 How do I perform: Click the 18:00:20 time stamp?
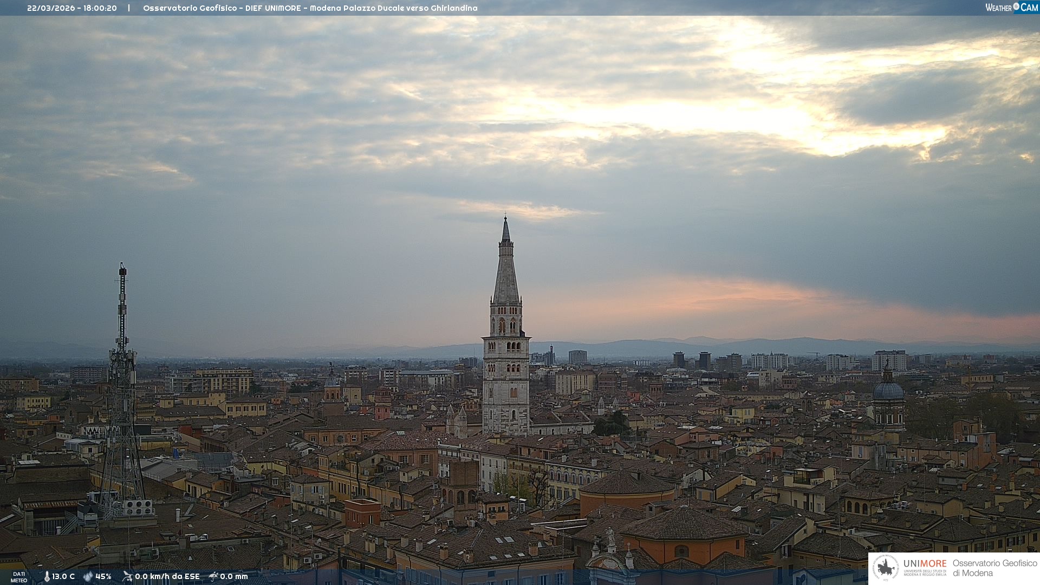[x=100, y=8]
